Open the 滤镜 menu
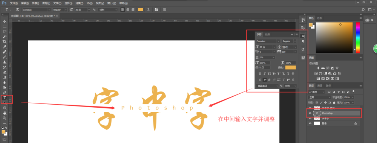Viewport: 377px width, 143px height. point(80,3)
